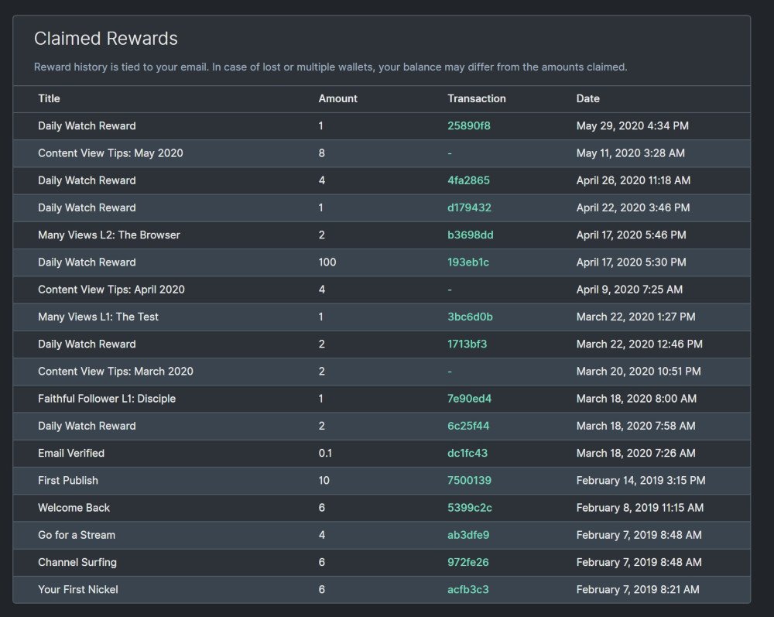Click the reward history description text
Image resolution: width=774 pixels, height=617 pixels.
[x=330, y=67]
